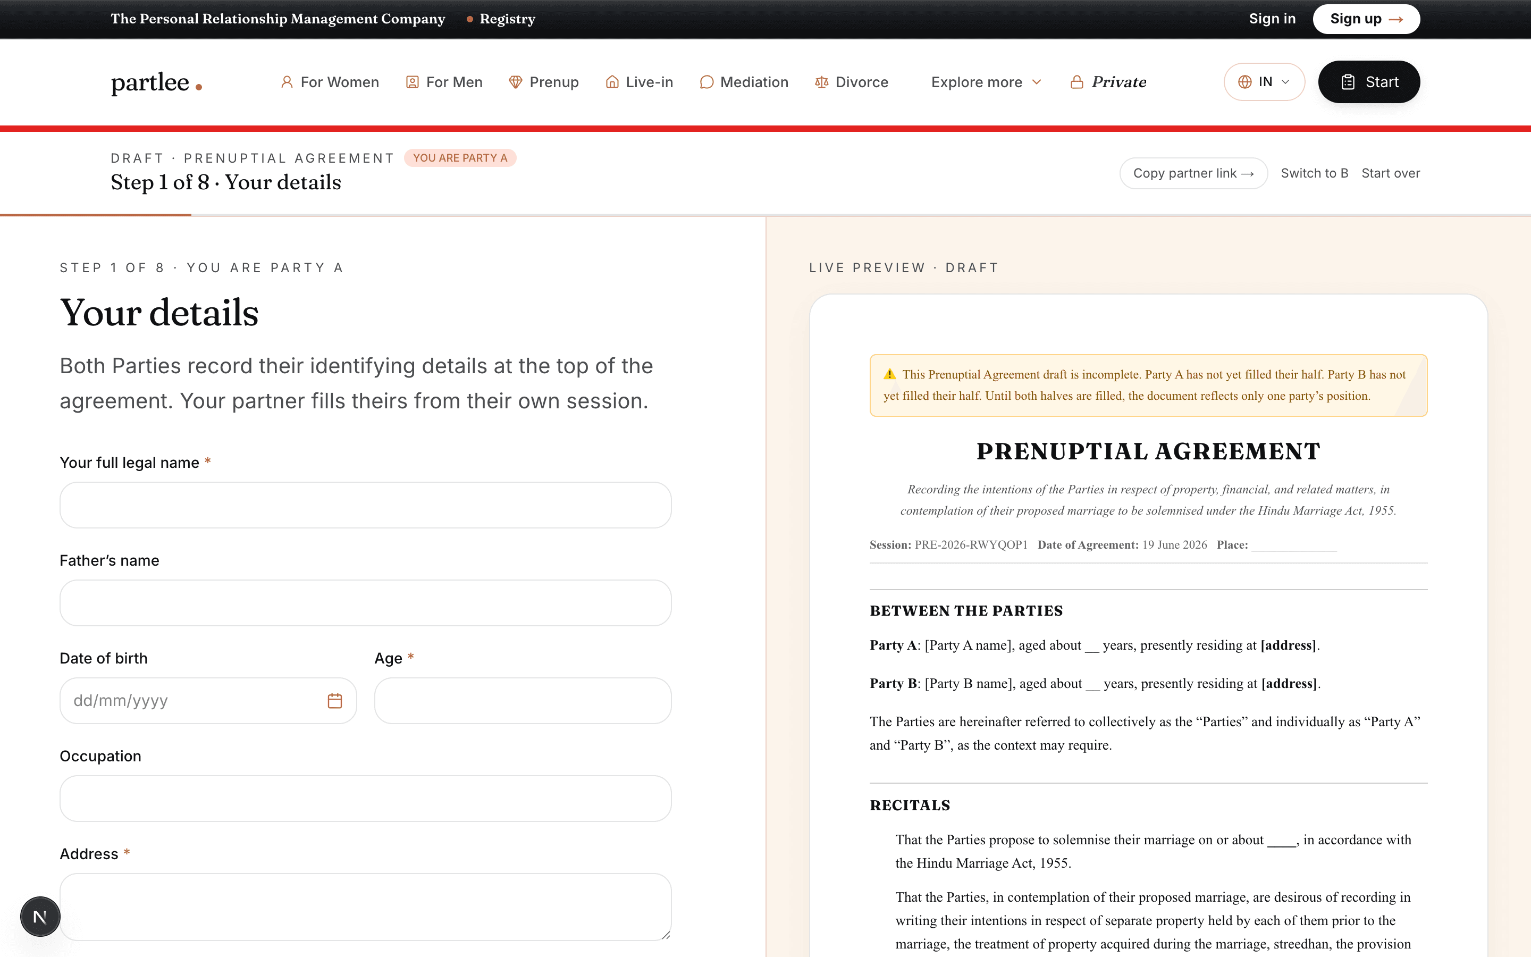Open the For Women menu item
This screenshot has width=1531, height=957.
click(x=330, y=82)
